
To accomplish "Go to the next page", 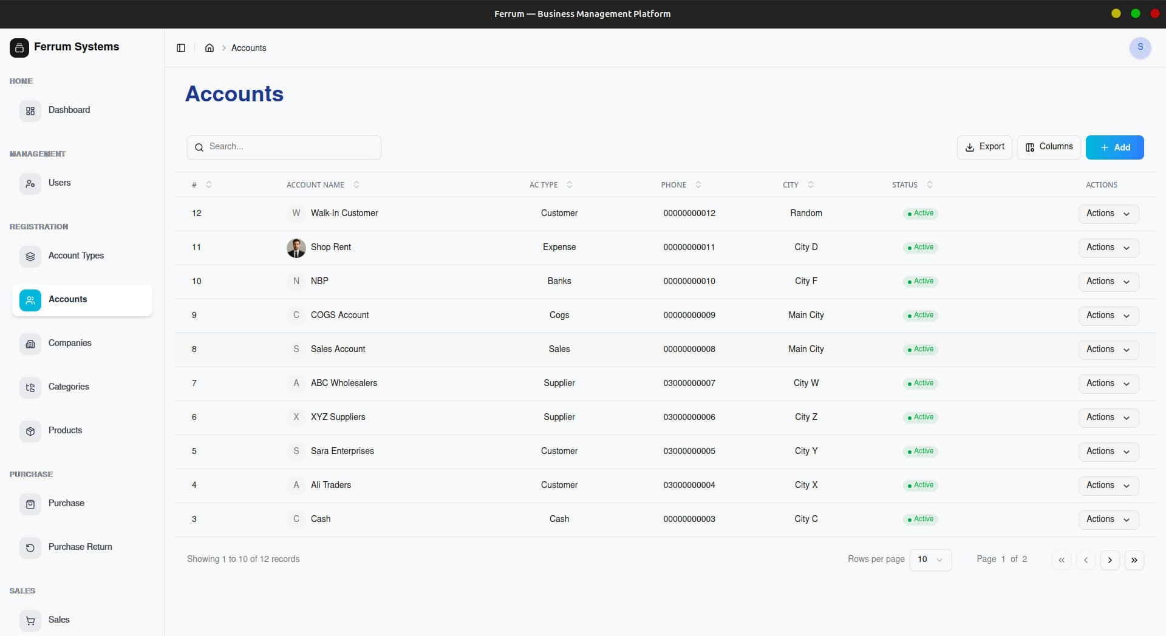I will 1110,560.
